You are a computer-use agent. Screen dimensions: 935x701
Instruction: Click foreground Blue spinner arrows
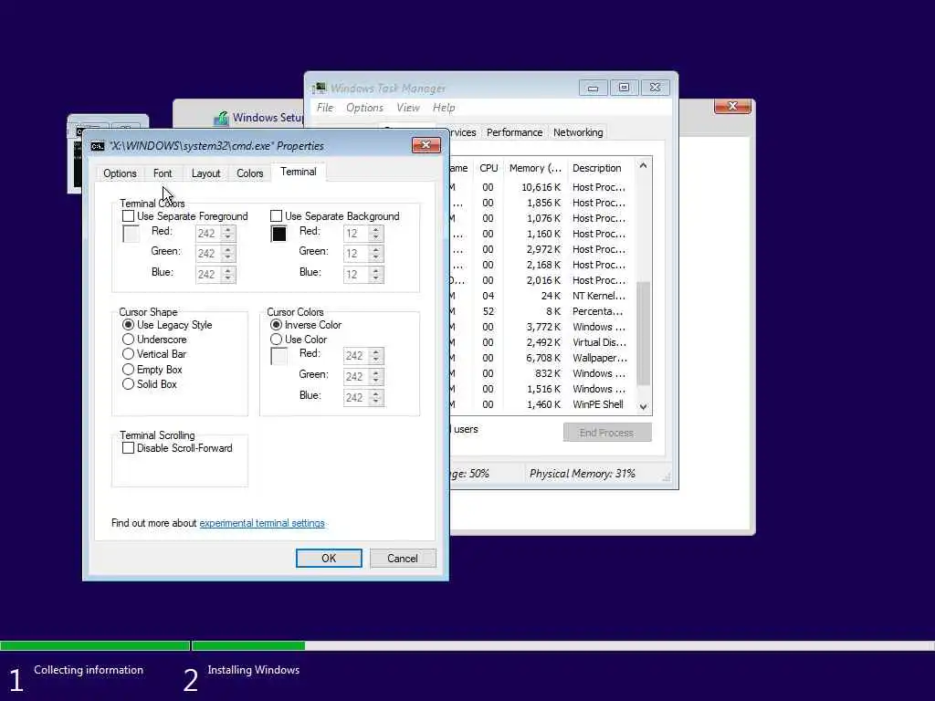(227, 274)
